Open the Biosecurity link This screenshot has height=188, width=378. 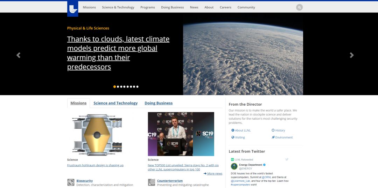(84, 181)
